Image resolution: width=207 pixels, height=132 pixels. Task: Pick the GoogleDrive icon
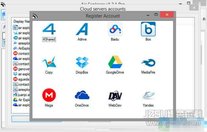click(x=115, y=62)
